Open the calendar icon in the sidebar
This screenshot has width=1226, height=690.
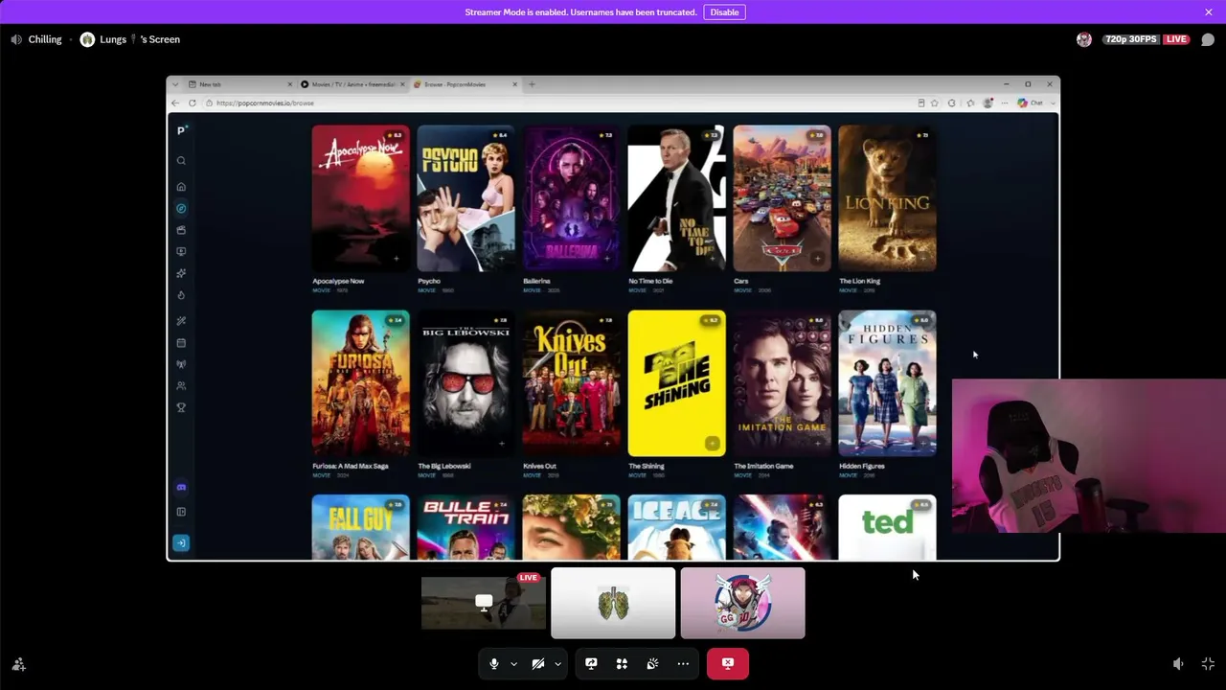click(x=181, y=342)
